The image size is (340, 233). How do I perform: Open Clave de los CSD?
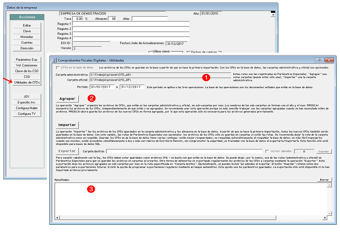[x=27, y=71]
